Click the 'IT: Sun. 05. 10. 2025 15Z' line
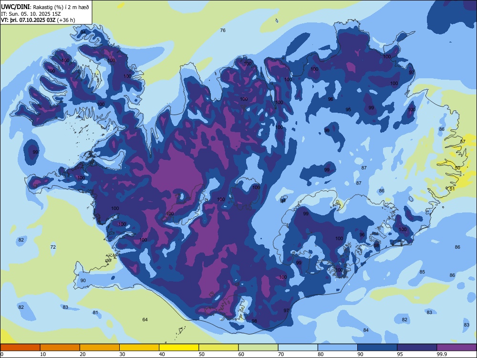Image resolution: width=477 pixels, height=358 pixels. [x=31, y=14]
